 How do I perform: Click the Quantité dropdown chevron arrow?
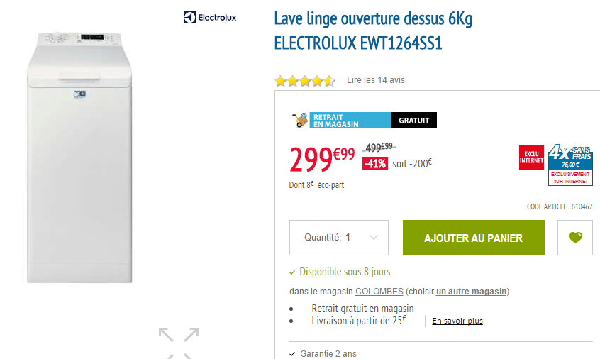pos(374,237)
